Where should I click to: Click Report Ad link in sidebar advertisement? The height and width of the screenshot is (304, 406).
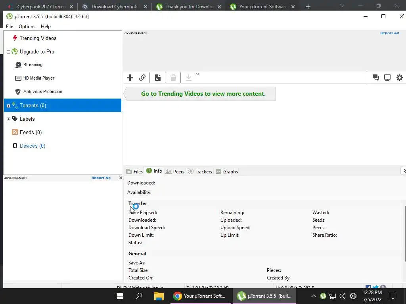click(101, 178)
